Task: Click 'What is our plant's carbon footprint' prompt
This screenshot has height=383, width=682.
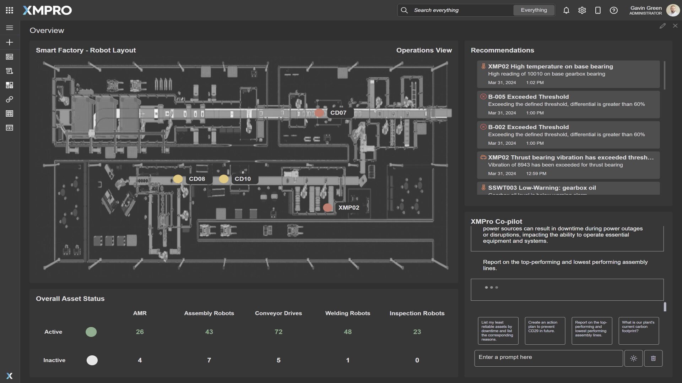Action: [x=638, y=331]
